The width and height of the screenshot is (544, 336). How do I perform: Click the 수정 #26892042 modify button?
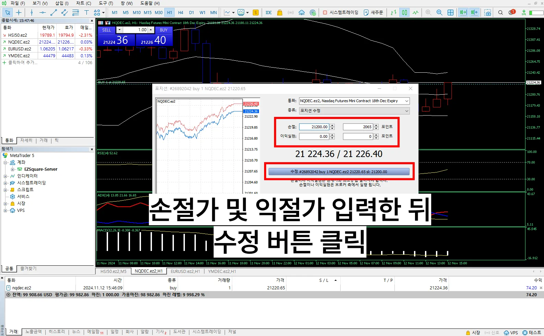[339, 172]
